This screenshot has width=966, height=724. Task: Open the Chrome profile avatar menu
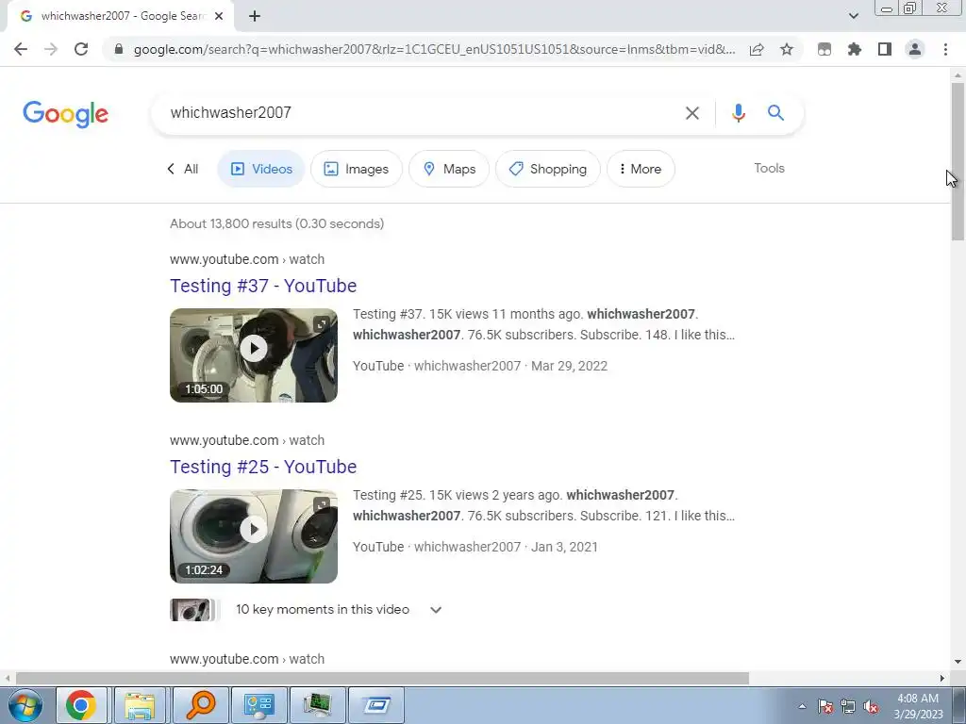(915, 49)
